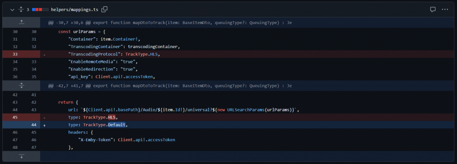Viewport: 457px width, 164px height.
Task: Click the diffstat colored squares indicator
Action: [40, 10]
